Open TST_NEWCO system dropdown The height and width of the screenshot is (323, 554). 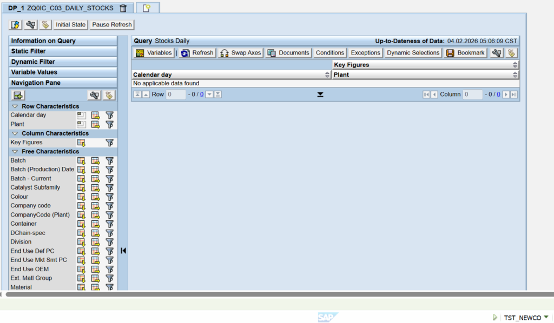546,317
